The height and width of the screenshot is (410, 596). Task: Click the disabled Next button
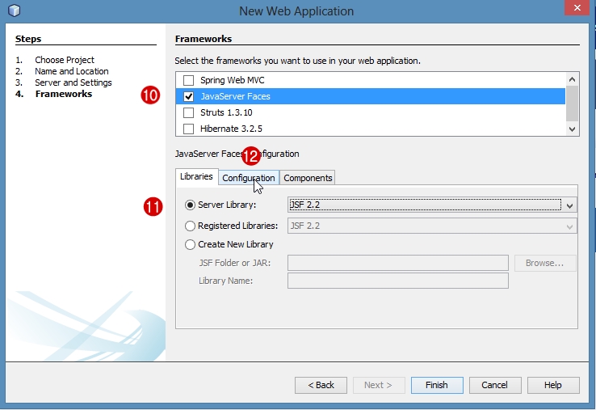(x=379, y=385)
